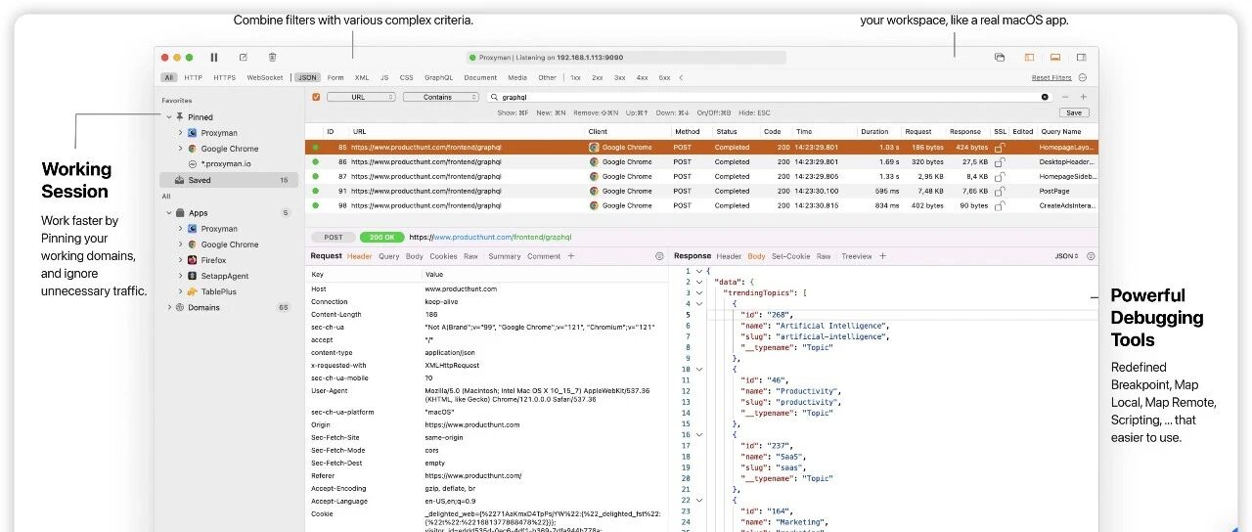Clear the graphql search text with the x icon
Image resolution: width=1252 pixels, height=532 pixels.
point(1045,97)
